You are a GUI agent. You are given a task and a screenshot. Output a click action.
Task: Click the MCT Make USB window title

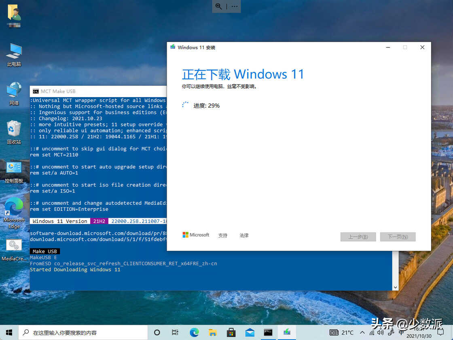click(58, 91)
